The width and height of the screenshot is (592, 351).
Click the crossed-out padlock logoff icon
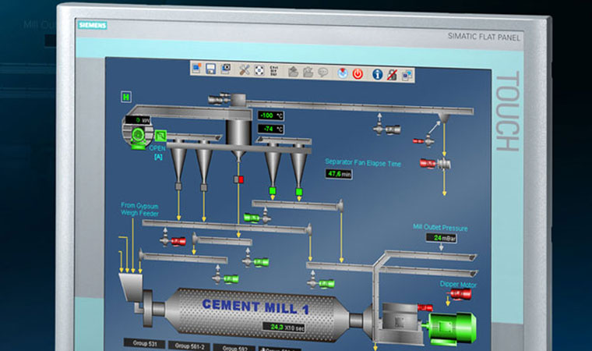point(393,75)
